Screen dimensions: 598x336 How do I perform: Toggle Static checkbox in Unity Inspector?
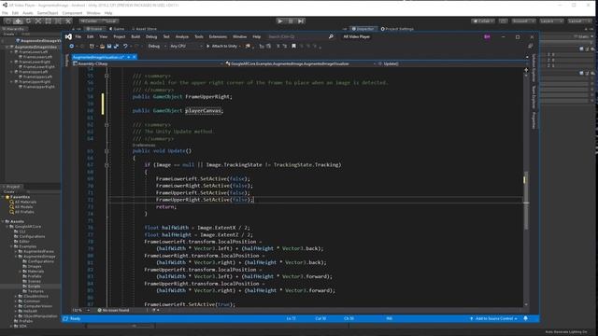pyautogui.click(x=576, y=36)
